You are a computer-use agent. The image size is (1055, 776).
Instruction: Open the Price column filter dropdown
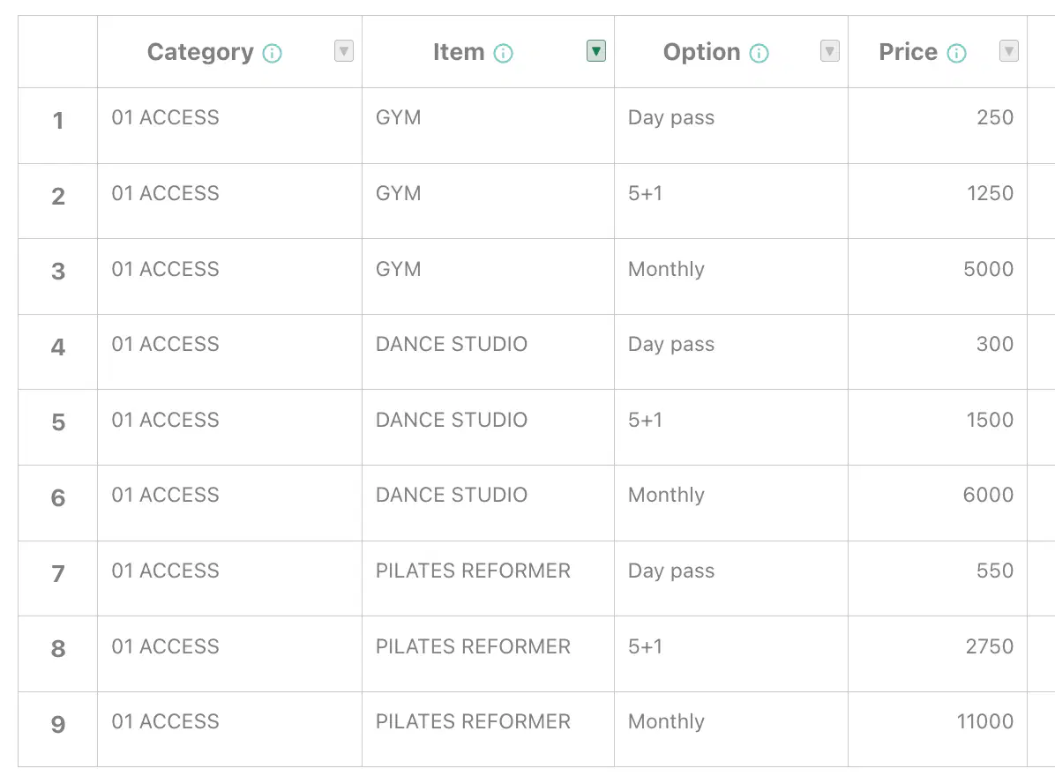tap(1008, 51)
